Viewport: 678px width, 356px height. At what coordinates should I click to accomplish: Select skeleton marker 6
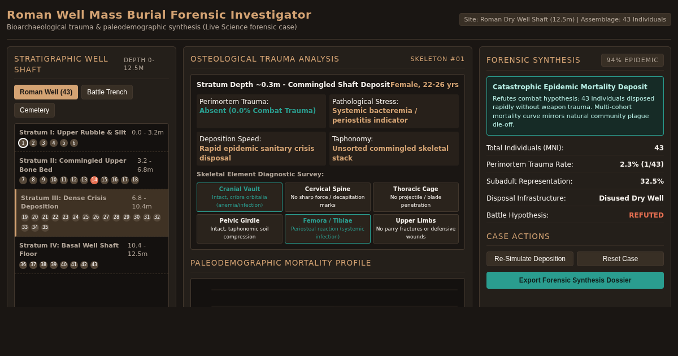click(74, 143)
